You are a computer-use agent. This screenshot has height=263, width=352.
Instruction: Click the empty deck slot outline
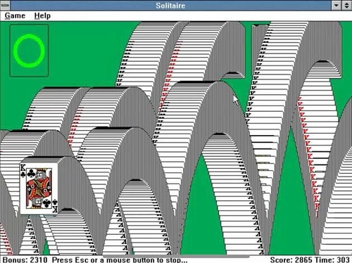[x=29, y=51]
